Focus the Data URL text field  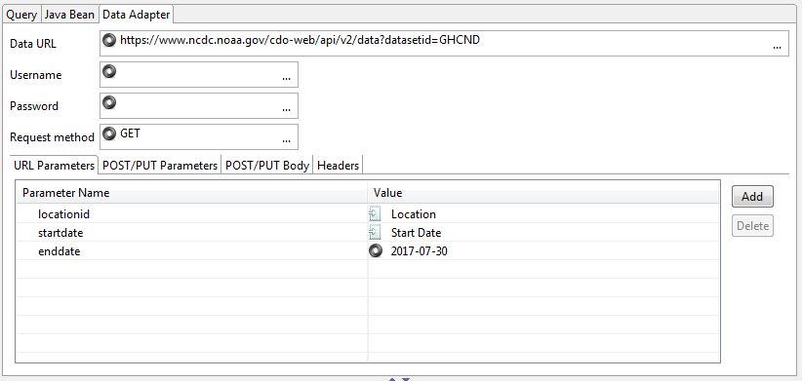444,44
